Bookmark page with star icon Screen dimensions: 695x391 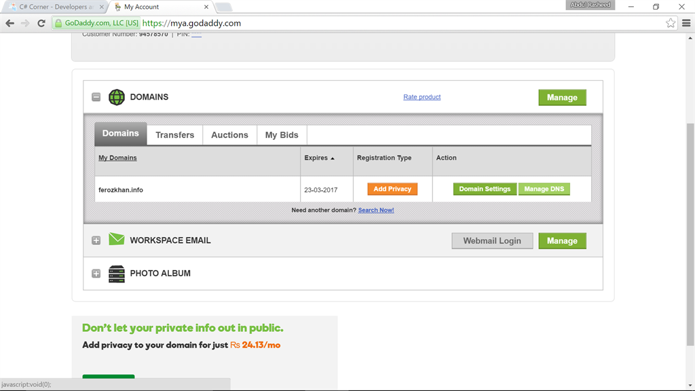671,23
